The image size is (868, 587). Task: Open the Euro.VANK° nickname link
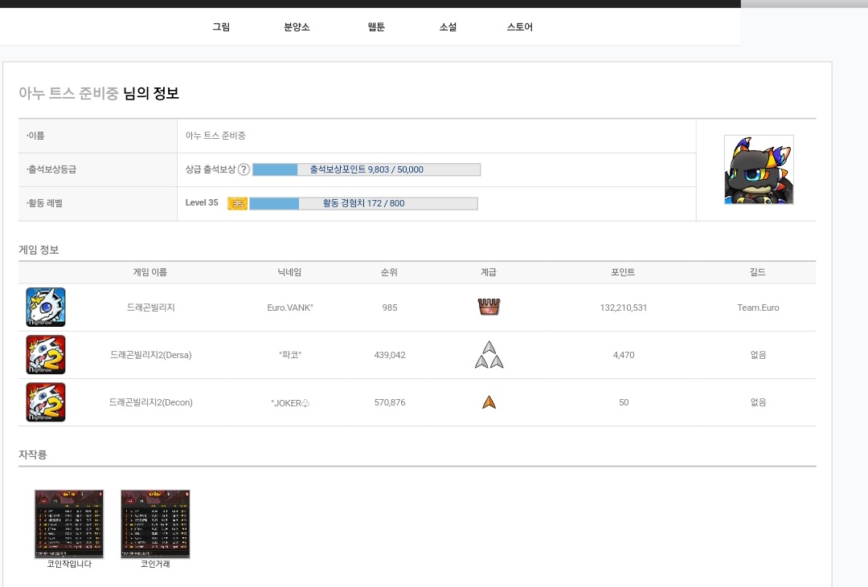coord(290,308)
